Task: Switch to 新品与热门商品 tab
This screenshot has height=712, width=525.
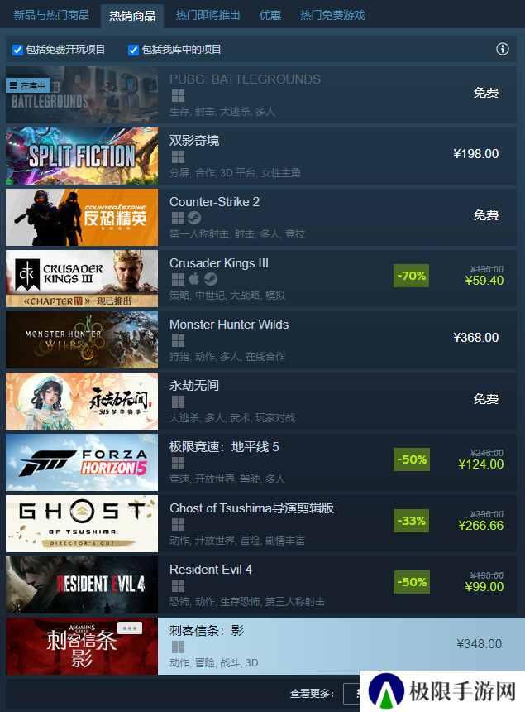Action: pos(51,15)
